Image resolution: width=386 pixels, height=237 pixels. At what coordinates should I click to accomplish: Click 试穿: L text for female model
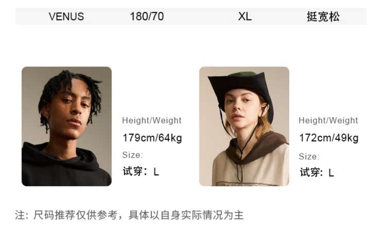317,173
